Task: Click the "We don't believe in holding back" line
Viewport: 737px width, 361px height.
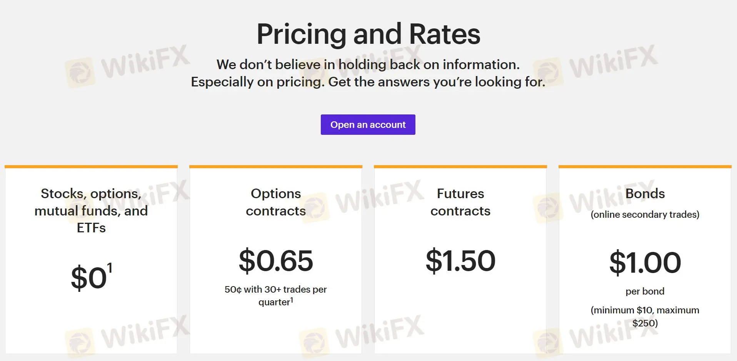Action: [368, 65]
